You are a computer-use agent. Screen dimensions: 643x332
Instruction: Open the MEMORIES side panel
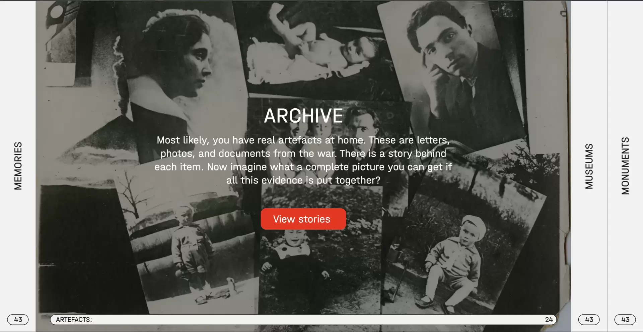click(x=18, y=166)
